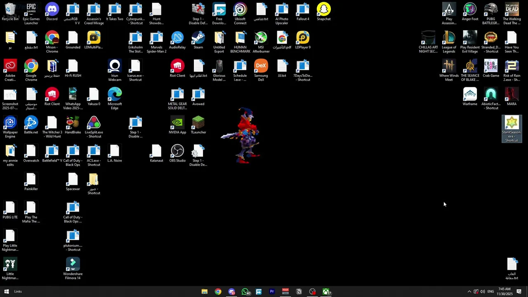Viewport: 528px width, 297px height.
Task: Select the Assassin's Creed Mirage shortcut
Action: pyautogui.click(x=94, y=14)
